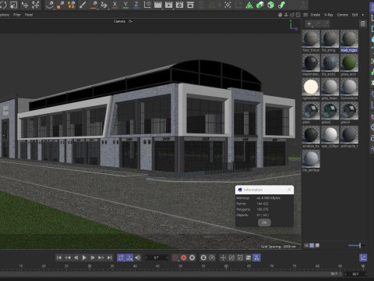Open the V-Ray menu in material manager
The width and height of the screenshot is (374, 281).
[x=329, y=15]
